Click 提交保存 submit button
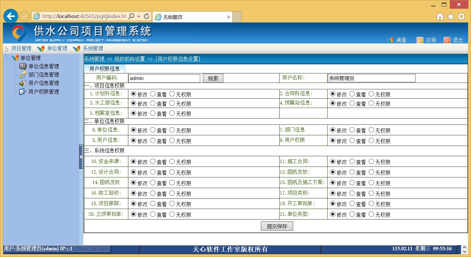Image resolution: width=471 pixels, height=257 pixels. (x=277, y=226)
